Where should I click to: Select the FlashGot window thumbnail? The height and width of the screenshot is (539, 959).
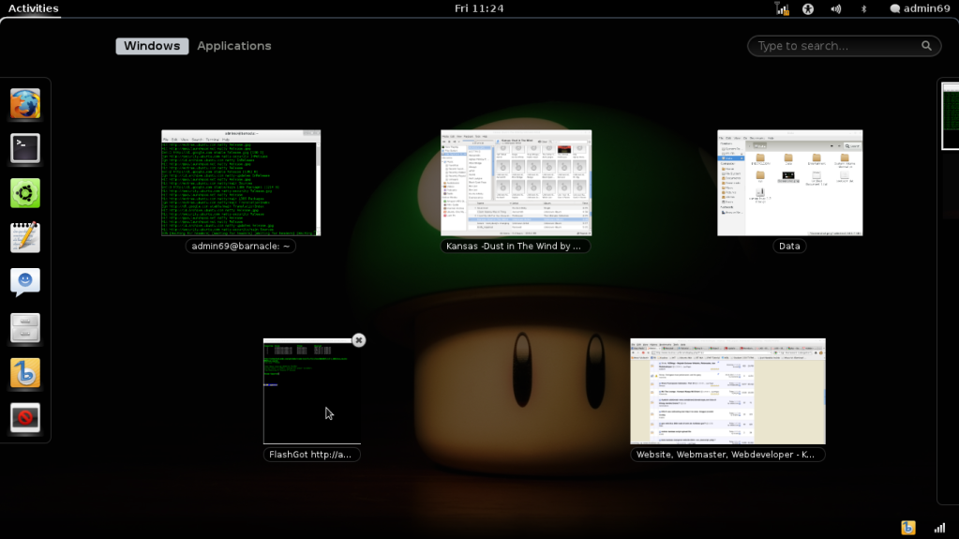pos(312,392)
